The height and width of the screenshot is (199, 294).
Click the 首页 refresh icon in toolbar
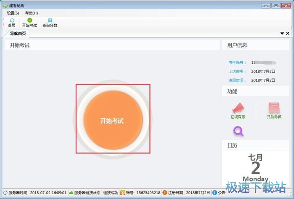coord(12,20)
